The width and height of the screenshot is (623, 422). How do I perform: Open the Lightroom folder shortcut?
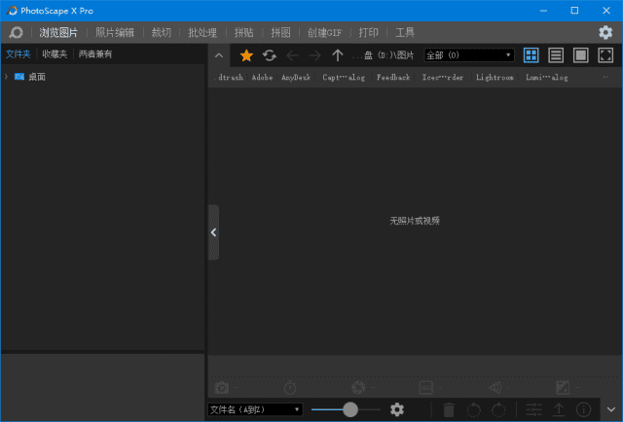(x=495, y=77)
